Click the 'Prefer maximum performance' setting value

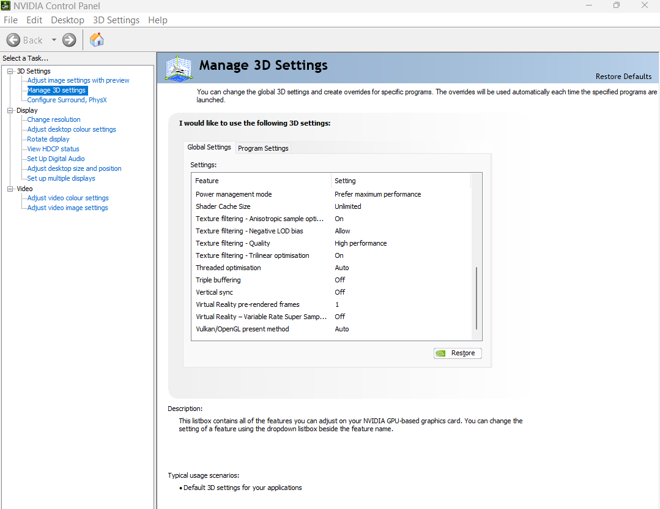click(377, 194)
